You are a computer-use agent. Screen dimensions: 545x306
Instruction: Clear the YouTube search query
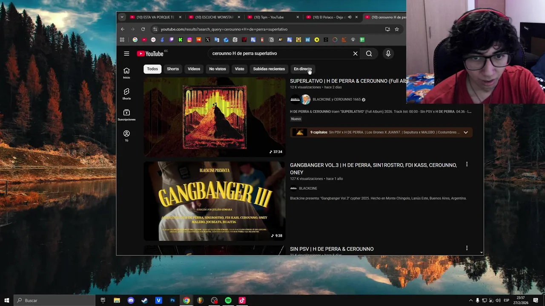[x=355, y=54]
